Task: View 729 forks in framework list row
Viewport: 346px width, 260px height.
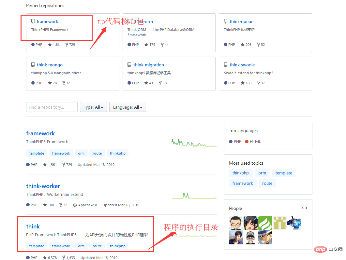Action: (x=67, y=165)
